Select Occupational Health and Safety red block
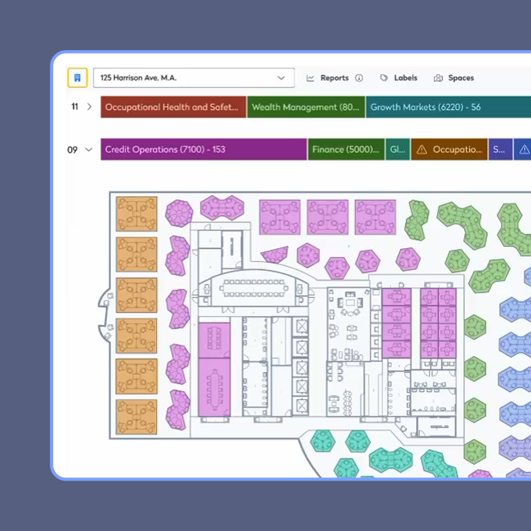 (x=173, y=107)
